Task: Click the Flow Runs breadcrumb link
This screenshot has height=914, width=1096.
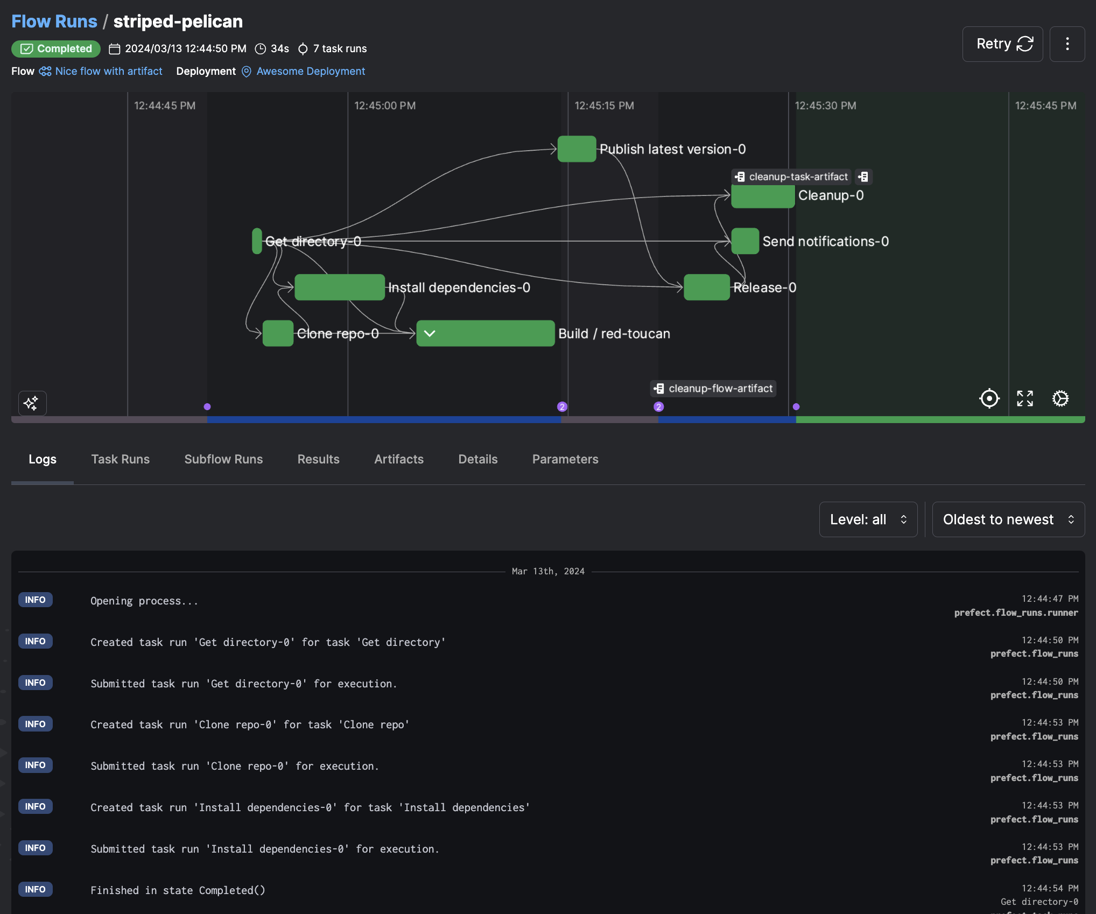Action: pyautogui.click(x=54, y=22)
